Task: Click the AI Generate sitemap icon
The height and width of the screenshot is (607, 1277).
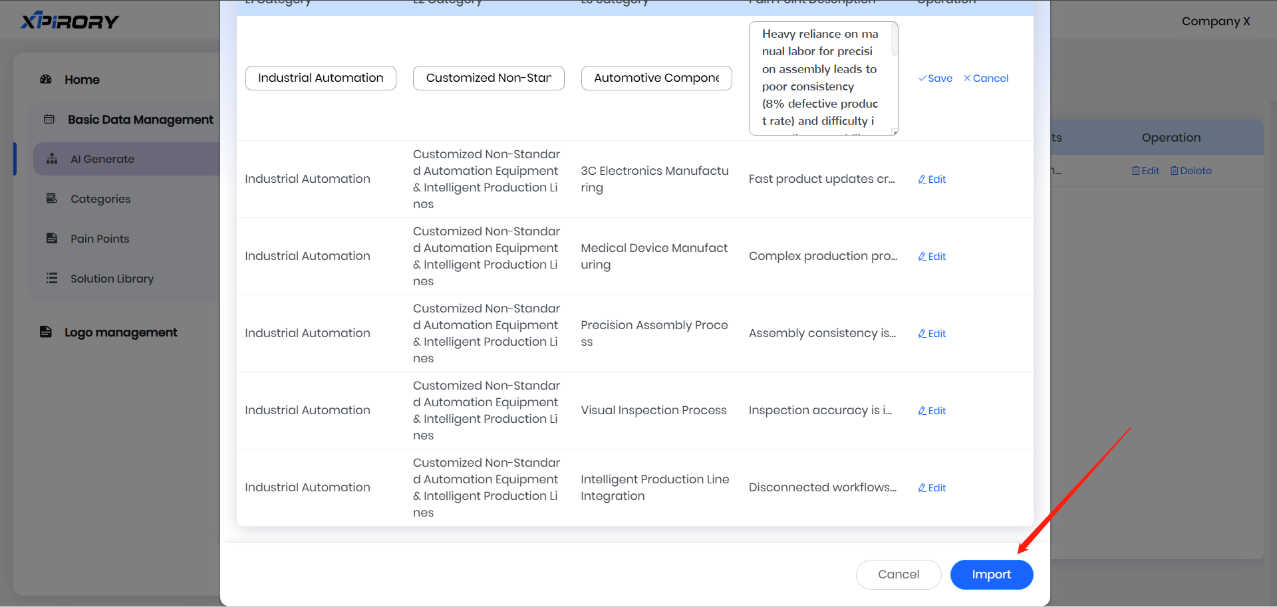Action: point(52,159)
